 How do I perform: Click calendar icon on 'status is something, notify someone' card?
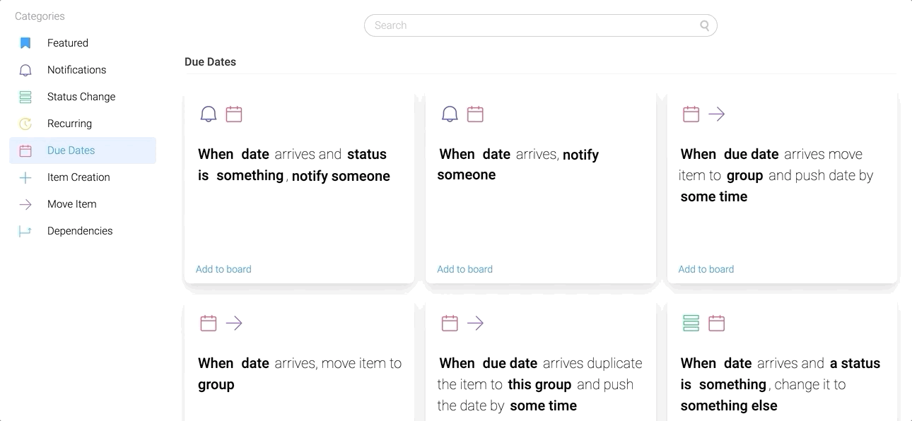234,114
